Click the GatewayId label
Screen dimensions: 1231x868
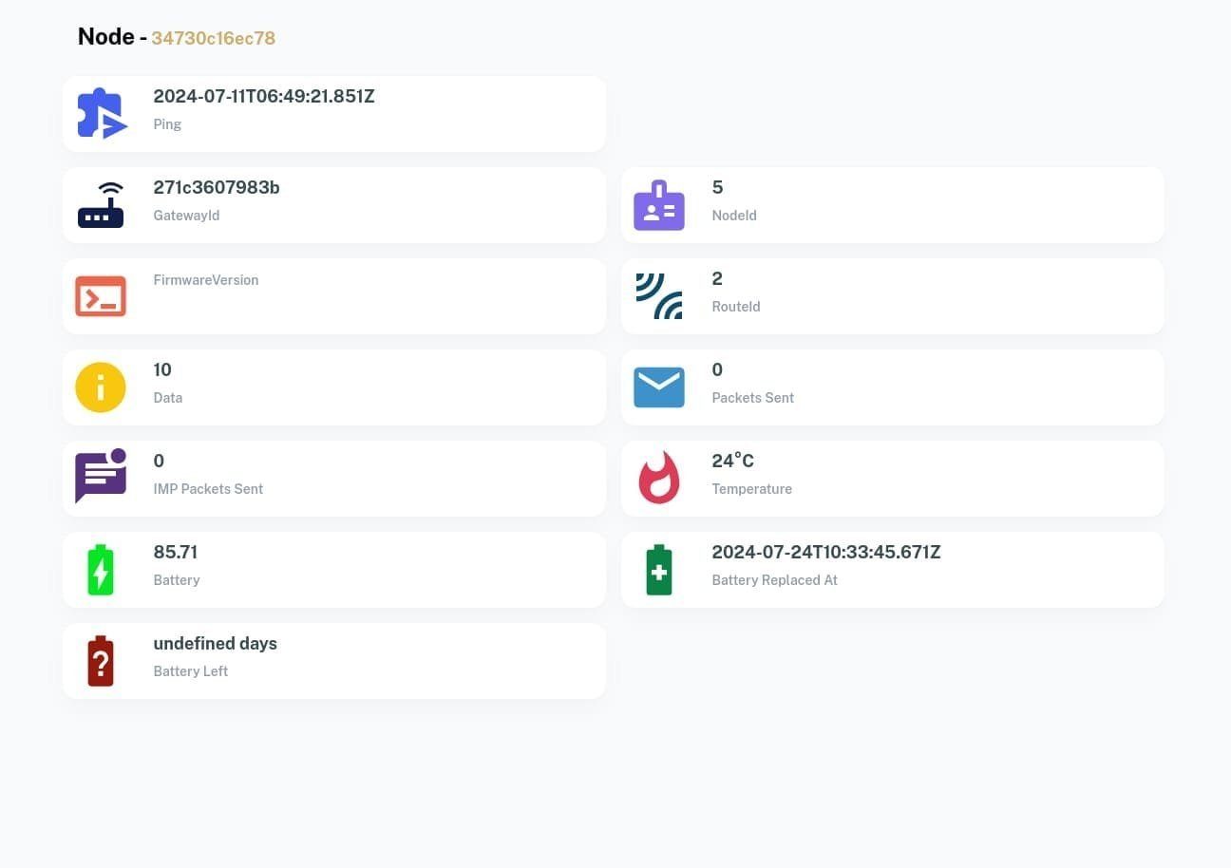coord(186,216)
